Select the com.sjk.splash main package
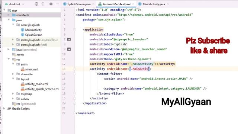Image resolution: width=238 pixels, height=134 pixels. 30,25
